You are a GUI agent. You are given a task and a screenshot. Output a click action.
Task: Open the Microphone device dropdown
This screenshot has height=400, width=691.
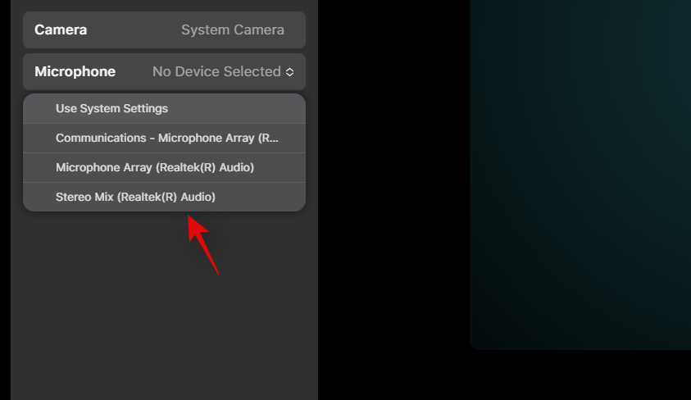click(164, 72)
